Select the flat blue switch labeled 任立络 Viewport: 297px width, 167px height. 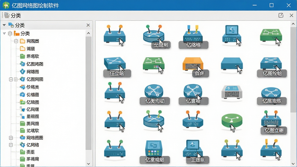click(x=115, y=63)
